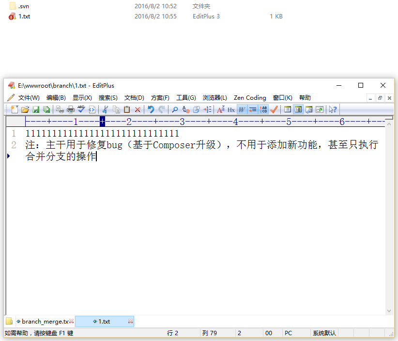Run the ABC spell check tool

(81, 109)
